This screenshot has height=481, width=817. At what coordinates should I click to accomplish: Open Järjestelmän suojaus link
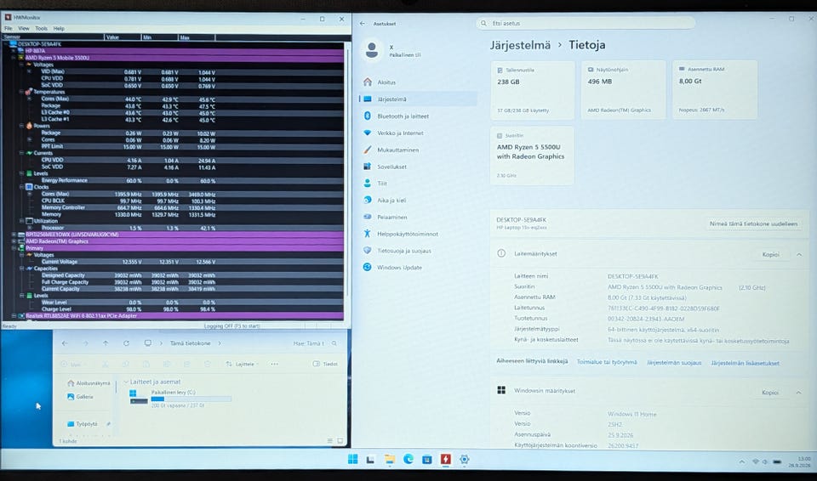(x=674, y=363)
